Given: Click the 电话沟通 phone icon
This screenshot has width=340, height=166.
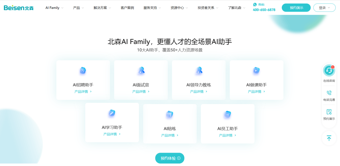Looking at the screenshot, I should click(329, 93).
